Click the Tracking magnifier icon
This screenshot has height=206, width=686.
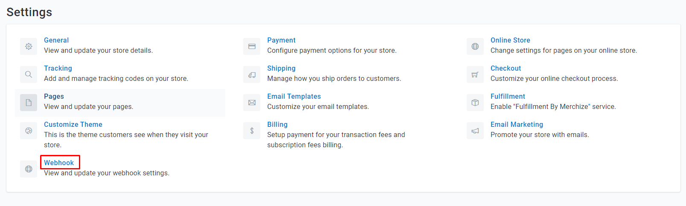(x=29, y=74)
